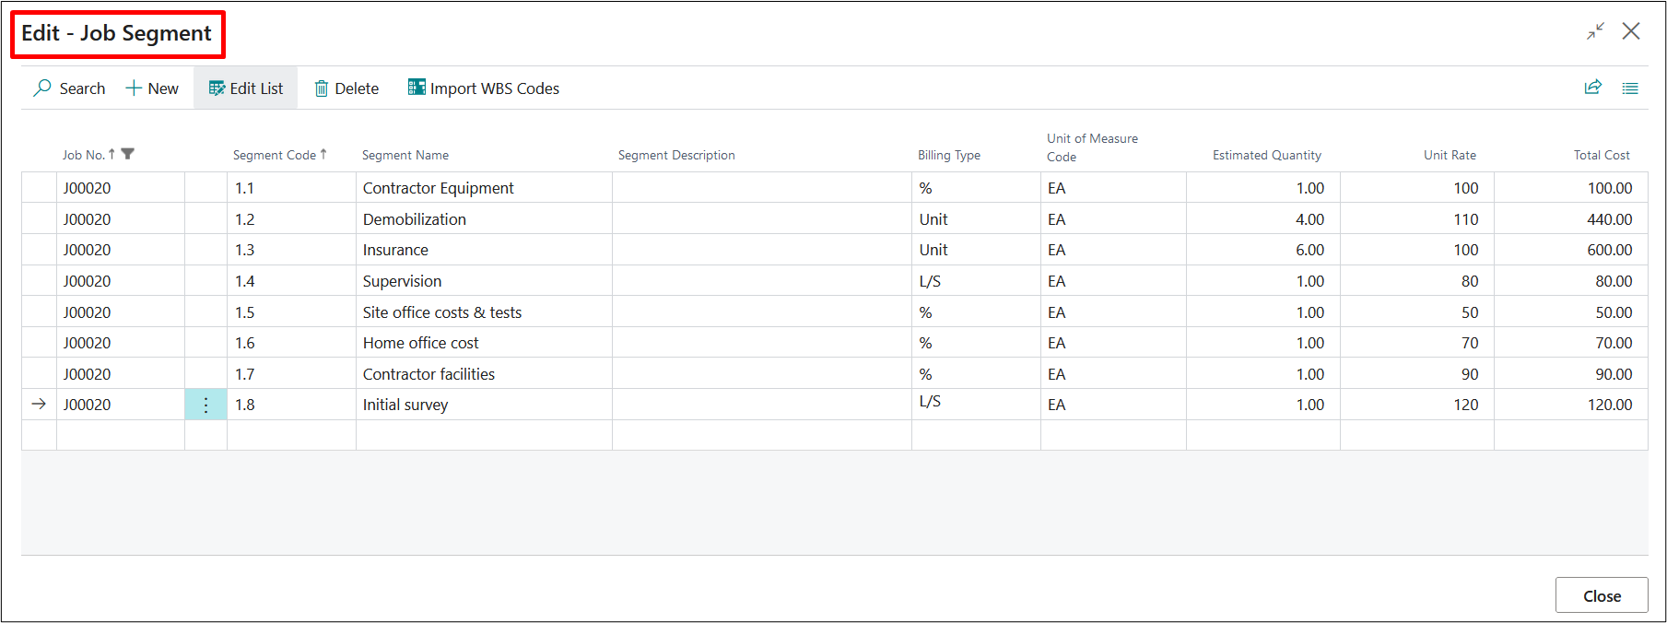Open row options for segment 1.8
This screenshot has width=1667, height=623.
click(x=205, y=405)
